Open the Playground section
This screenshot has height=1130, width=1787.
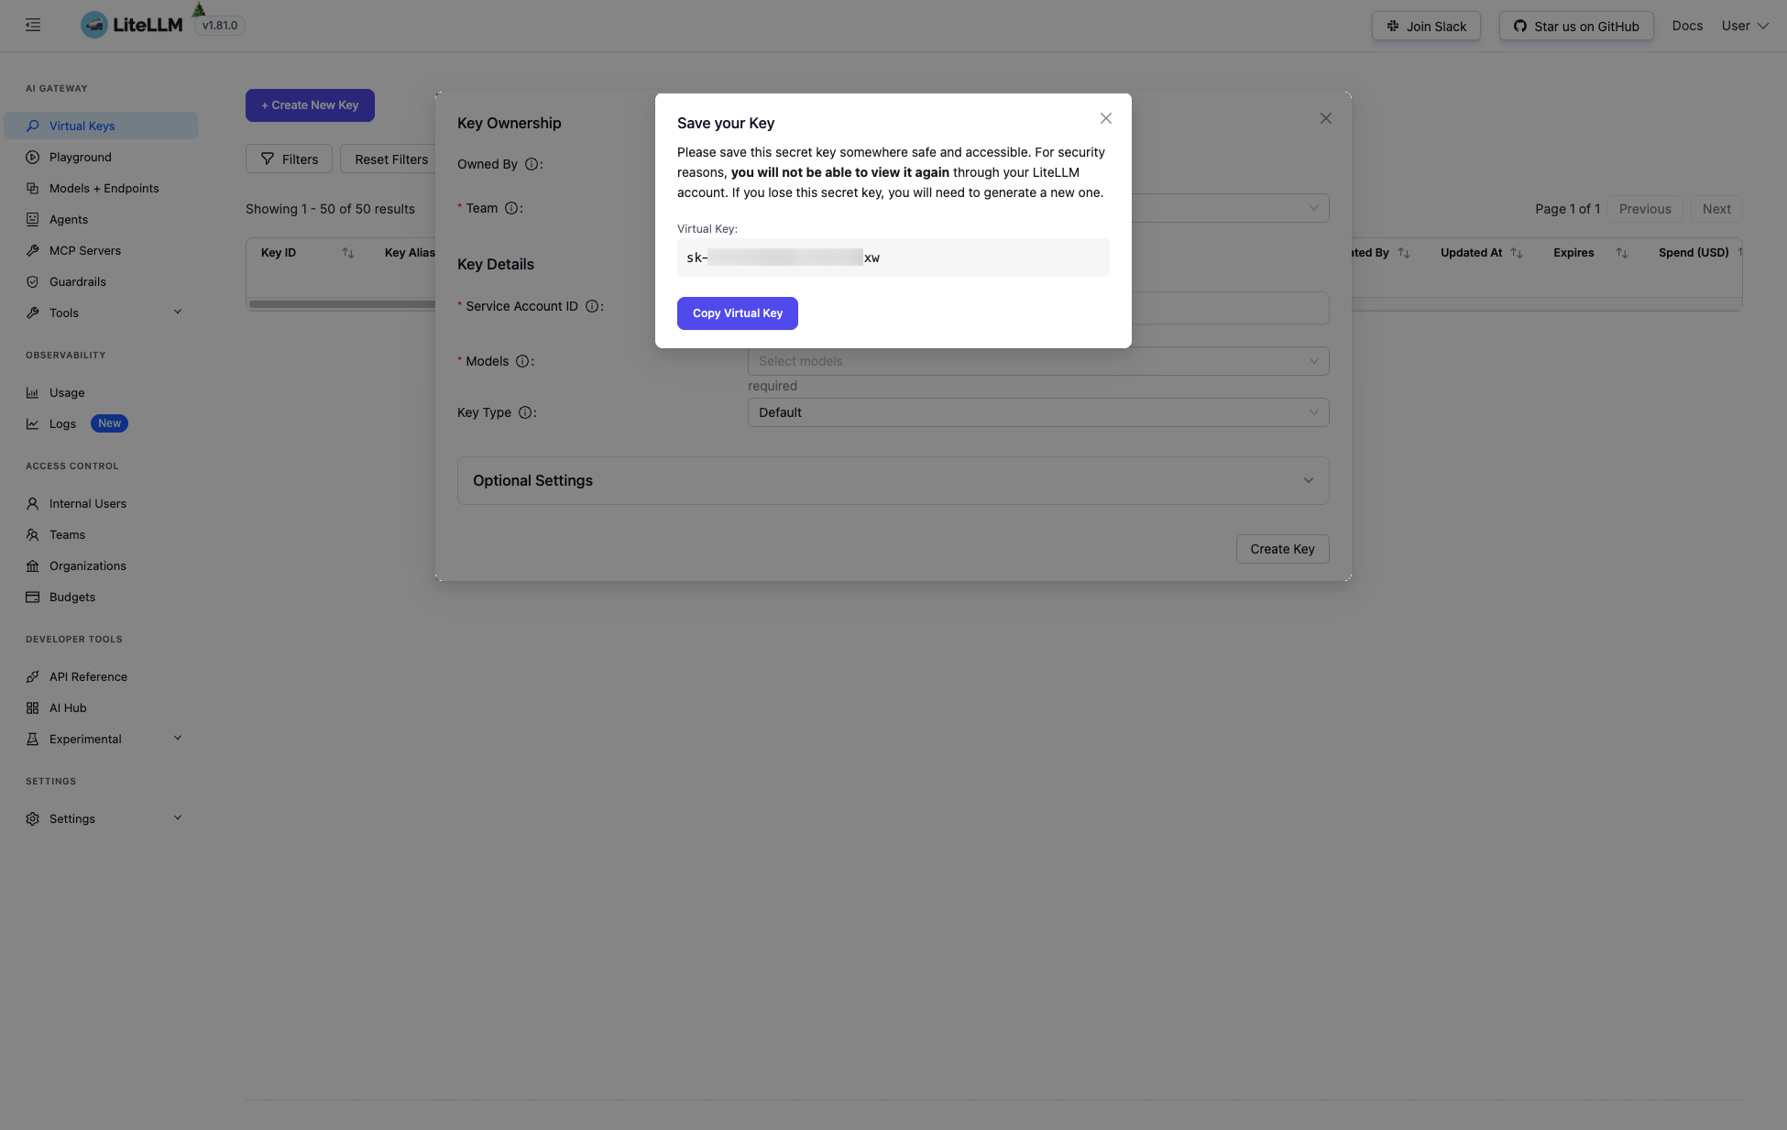point(80,157)
